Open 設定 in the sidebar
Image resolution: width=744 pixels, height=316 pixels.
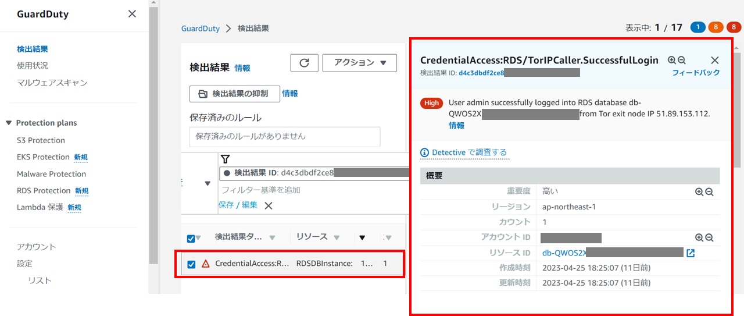pyautogui.click(x=24, y=264)
